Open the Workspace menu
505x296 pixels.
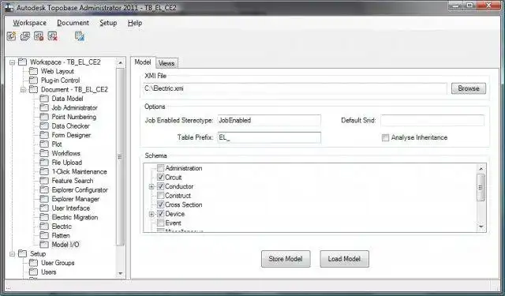[30, 23]
